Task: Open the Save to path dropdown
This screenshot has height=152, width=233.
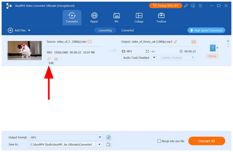Action: click(99, 144)
